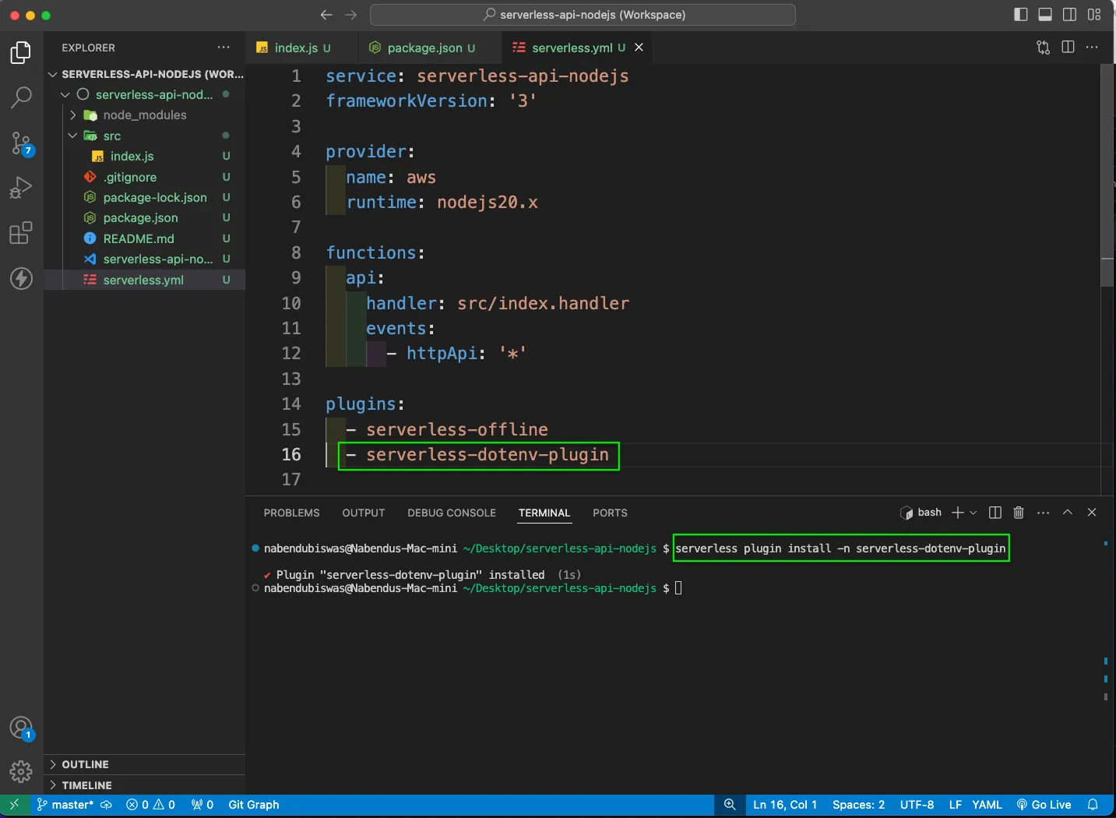1116x818 pixels.
Task: Expand the Timeline section
Action: point(145,785)
